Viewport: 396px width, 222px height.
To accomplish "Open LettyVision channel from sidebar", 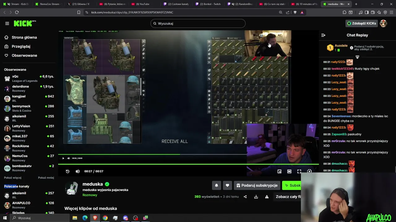I will pos(29,128).
